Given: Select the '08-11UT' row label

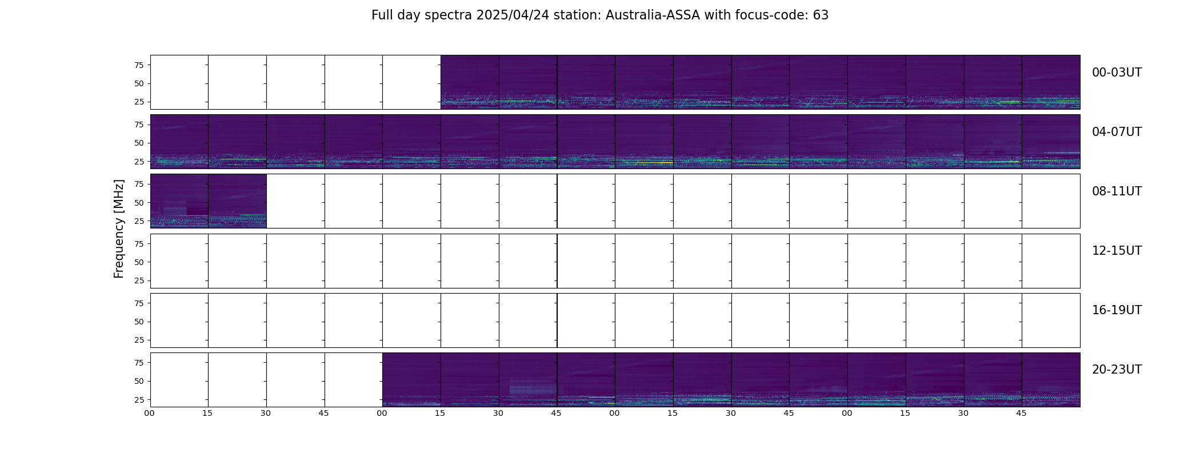Looking at the screenshot, I should coord(1117,191).
